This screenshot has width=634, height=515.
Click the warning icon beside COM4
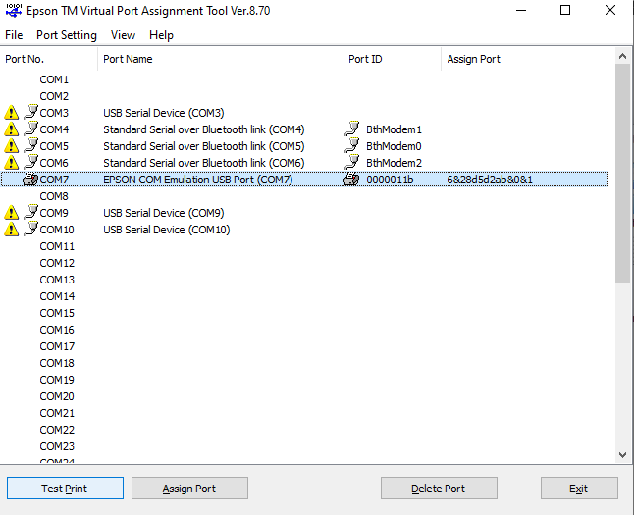tap(12, 129)
